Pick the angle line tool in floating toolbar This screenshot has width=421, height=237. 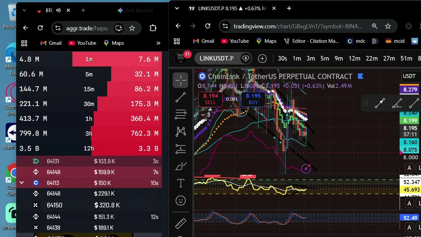397,103
